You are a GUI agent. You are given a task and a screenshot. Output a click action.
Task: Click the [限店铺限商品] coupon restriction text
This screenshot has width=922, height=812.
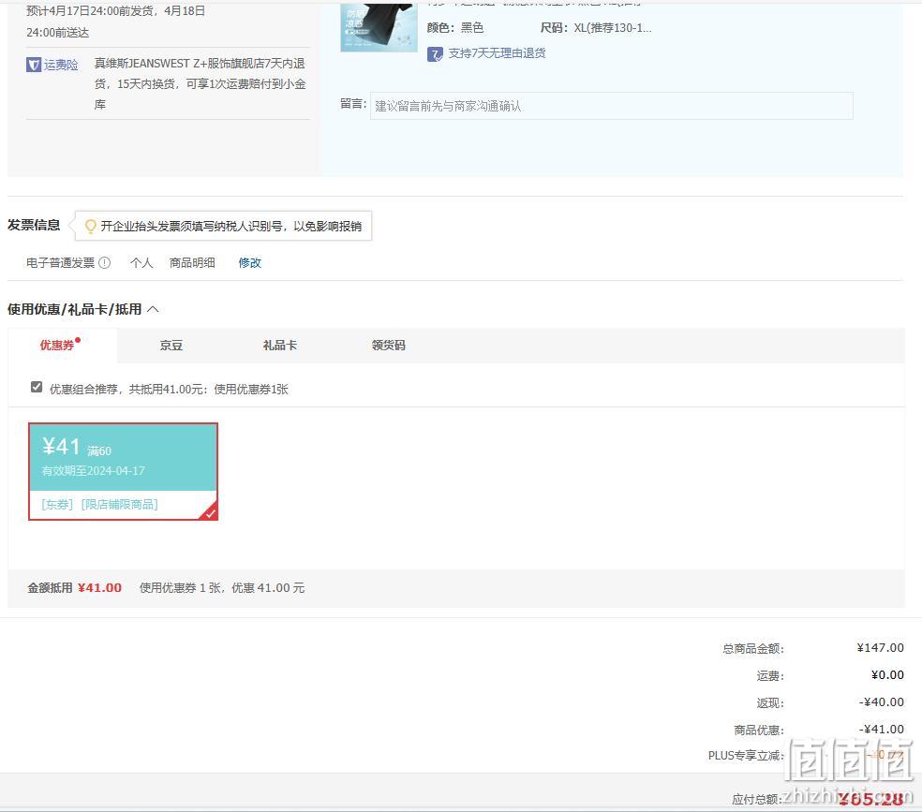coord(119,504)
